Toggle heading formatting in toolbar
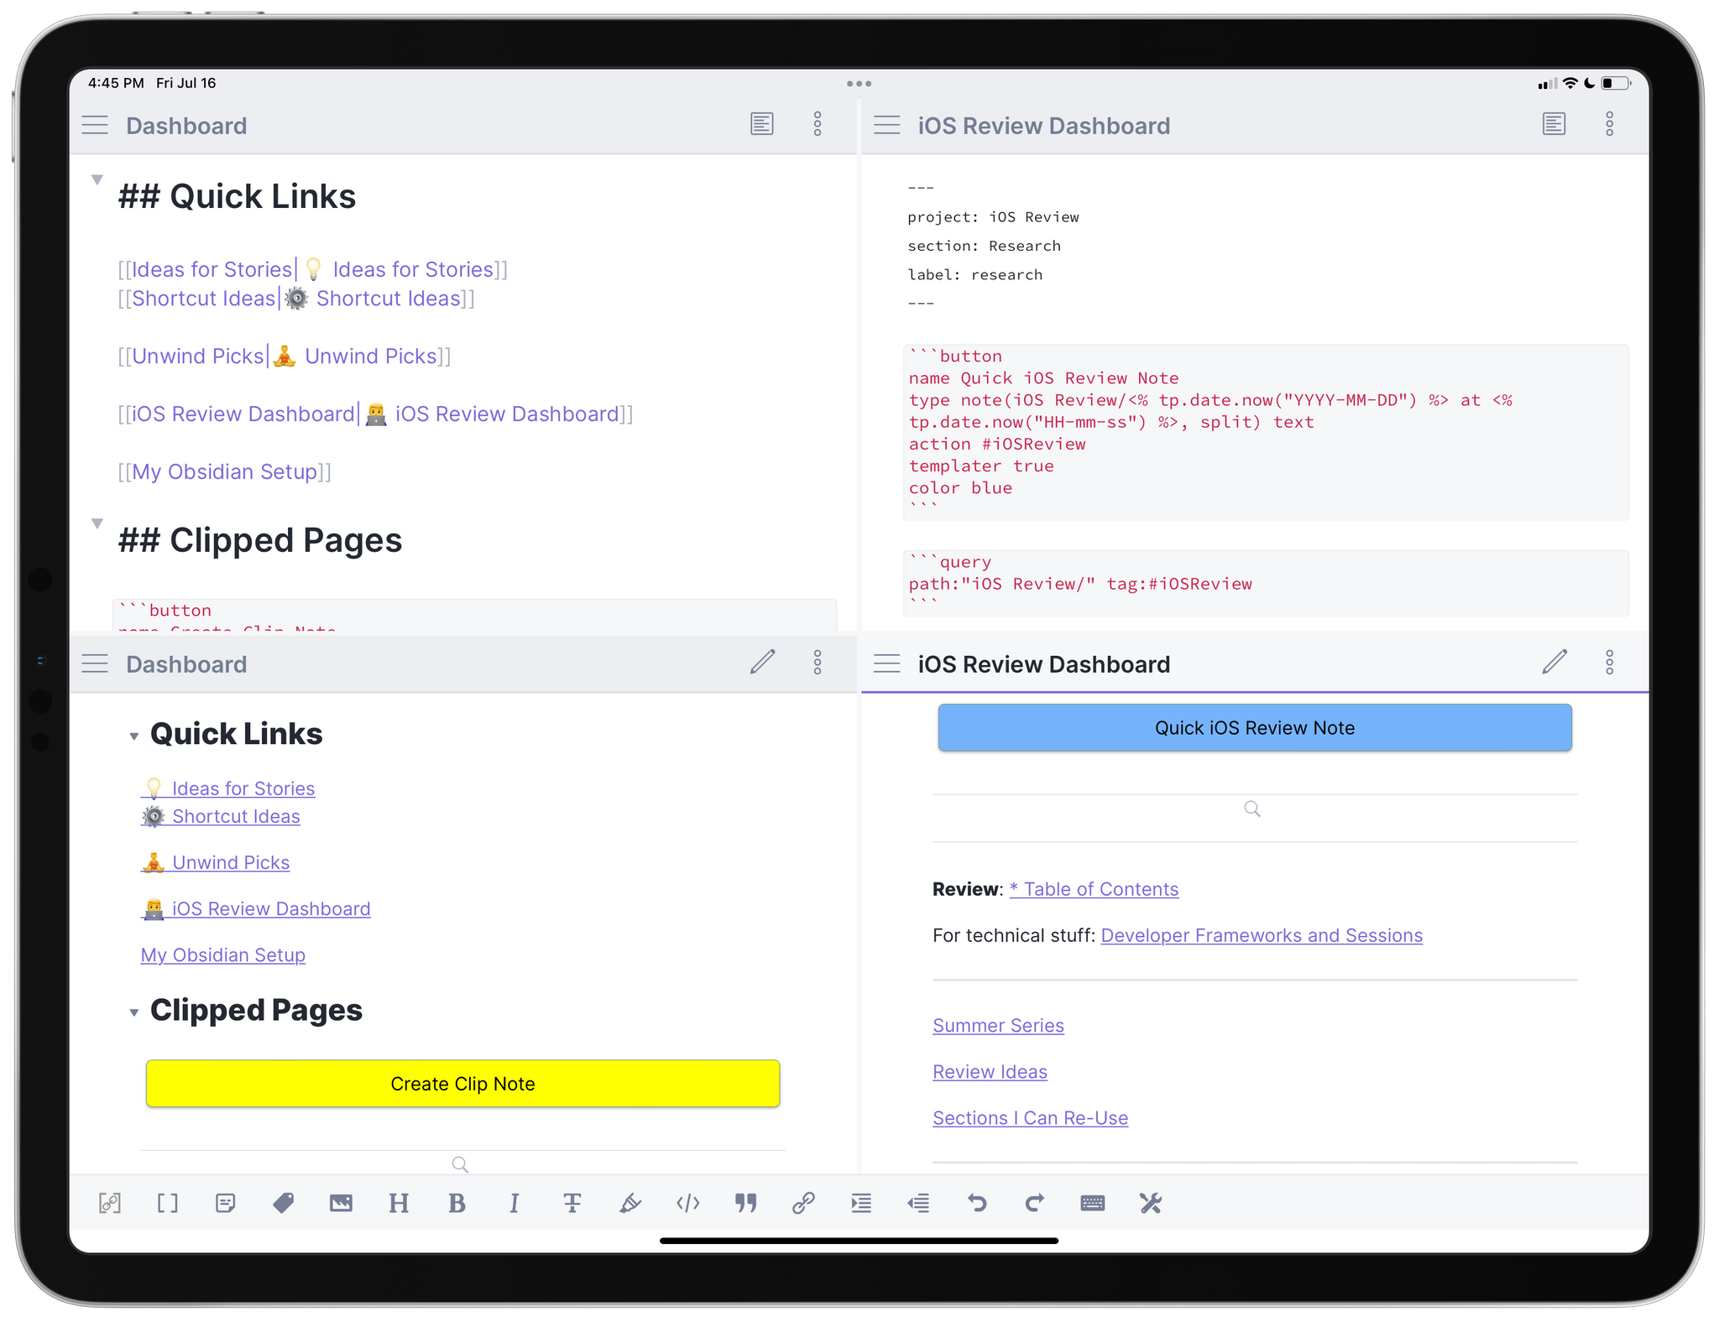This screenshot has width=1719, height=1322. 399,1204
